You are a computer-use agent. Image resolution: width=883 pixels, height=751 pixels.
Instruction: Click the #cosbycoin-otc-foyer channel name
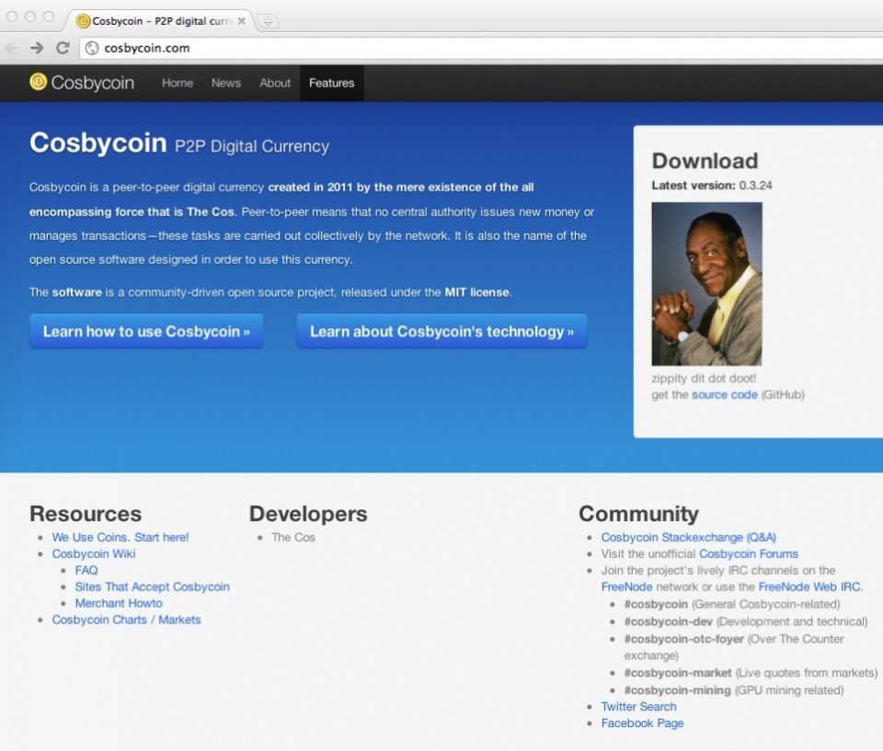(683, 639)
